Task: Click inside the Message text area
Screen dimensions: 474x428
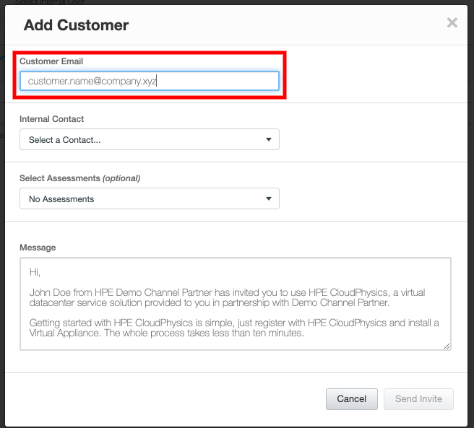Action: (235, 304)
